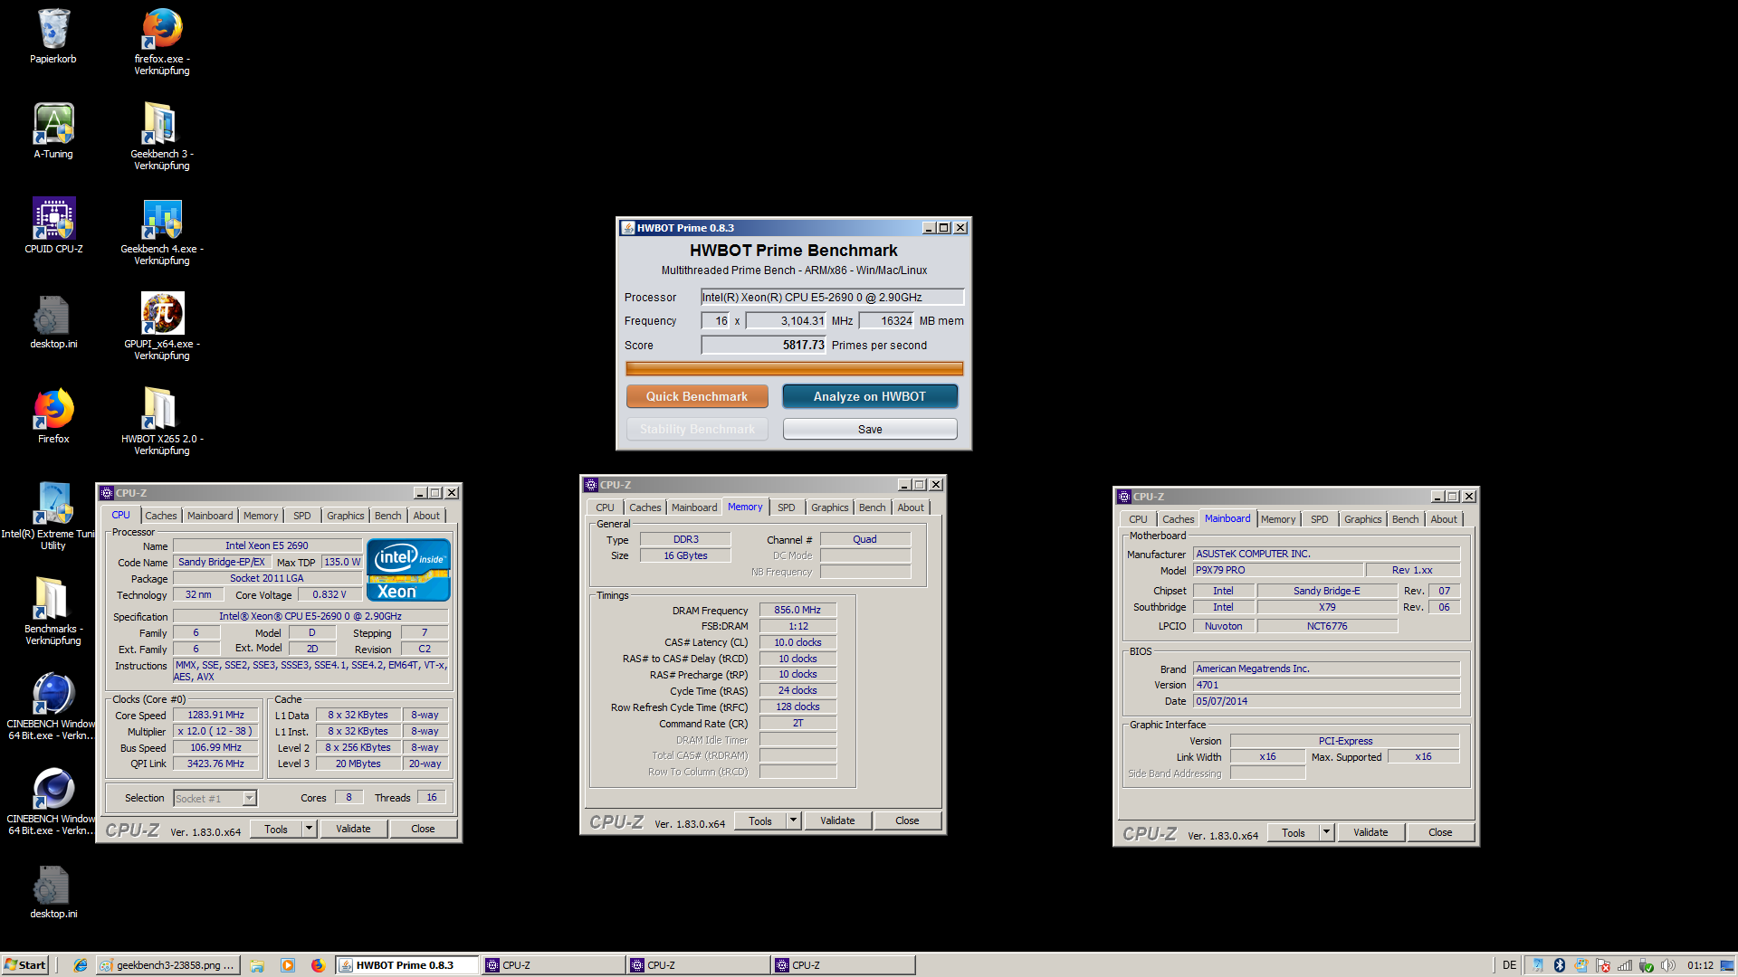Click the DE language indicator

click(x=1509, y=965)
